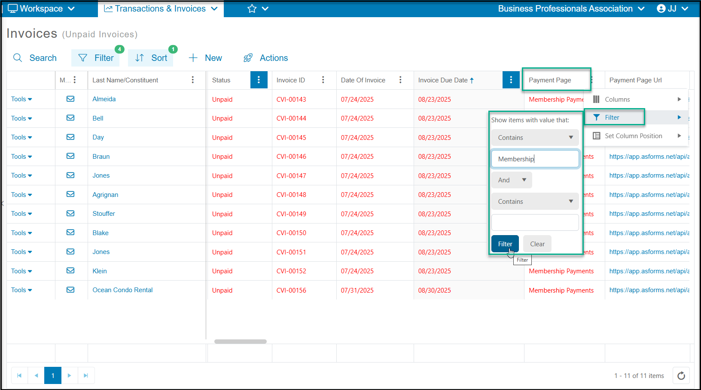
Task: Click Unpaid status in Braun row
Action: tap(222, 157)
